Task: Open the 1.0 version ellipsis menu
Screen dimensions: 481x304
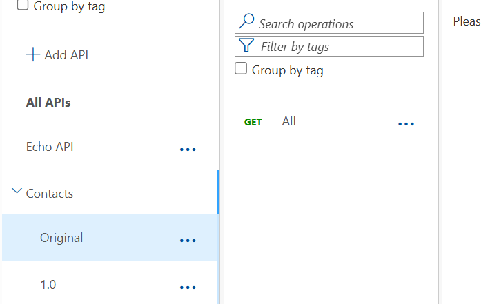Action: point(188,287)
